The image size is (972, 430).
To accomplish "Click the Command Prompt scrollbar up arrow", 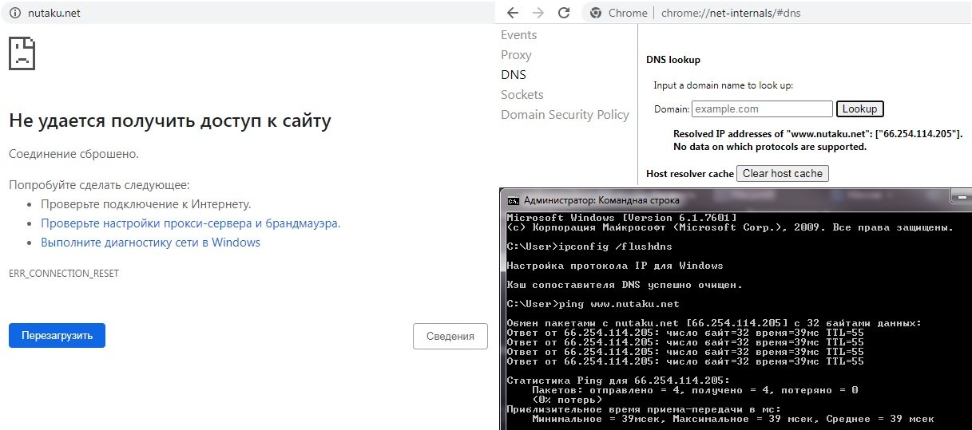I will pyautogui.click(x=966, y=217).
